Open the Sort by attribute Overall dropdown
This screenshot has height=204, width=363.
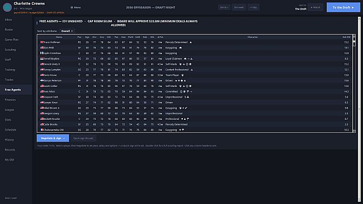tap(67, 31)
